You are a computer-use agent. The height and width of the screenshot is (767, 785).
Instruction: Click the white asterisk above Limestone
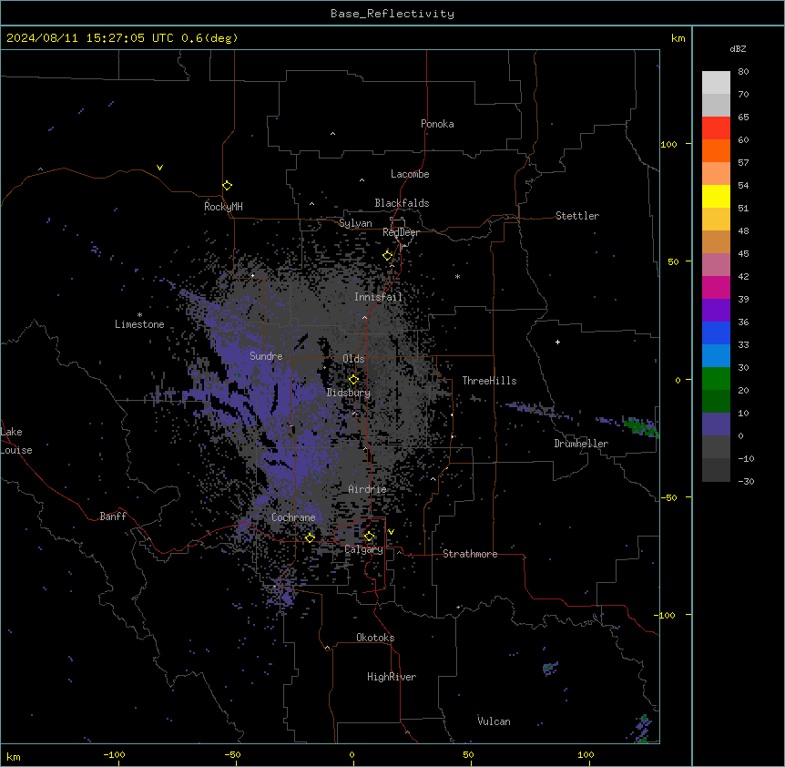click(x=139, y=315)
